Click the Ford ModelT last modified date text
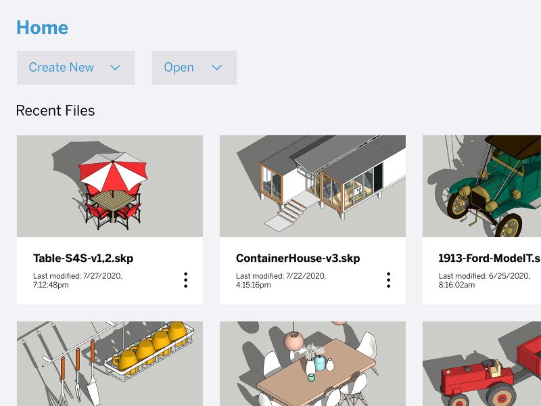541x406 pixels. pyautogui.click(x=483, y=280)
